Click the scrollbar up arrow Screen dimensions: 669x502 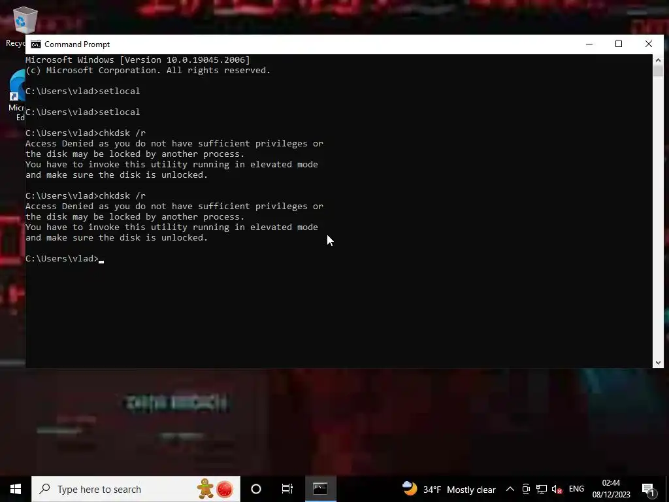(658, 59)
